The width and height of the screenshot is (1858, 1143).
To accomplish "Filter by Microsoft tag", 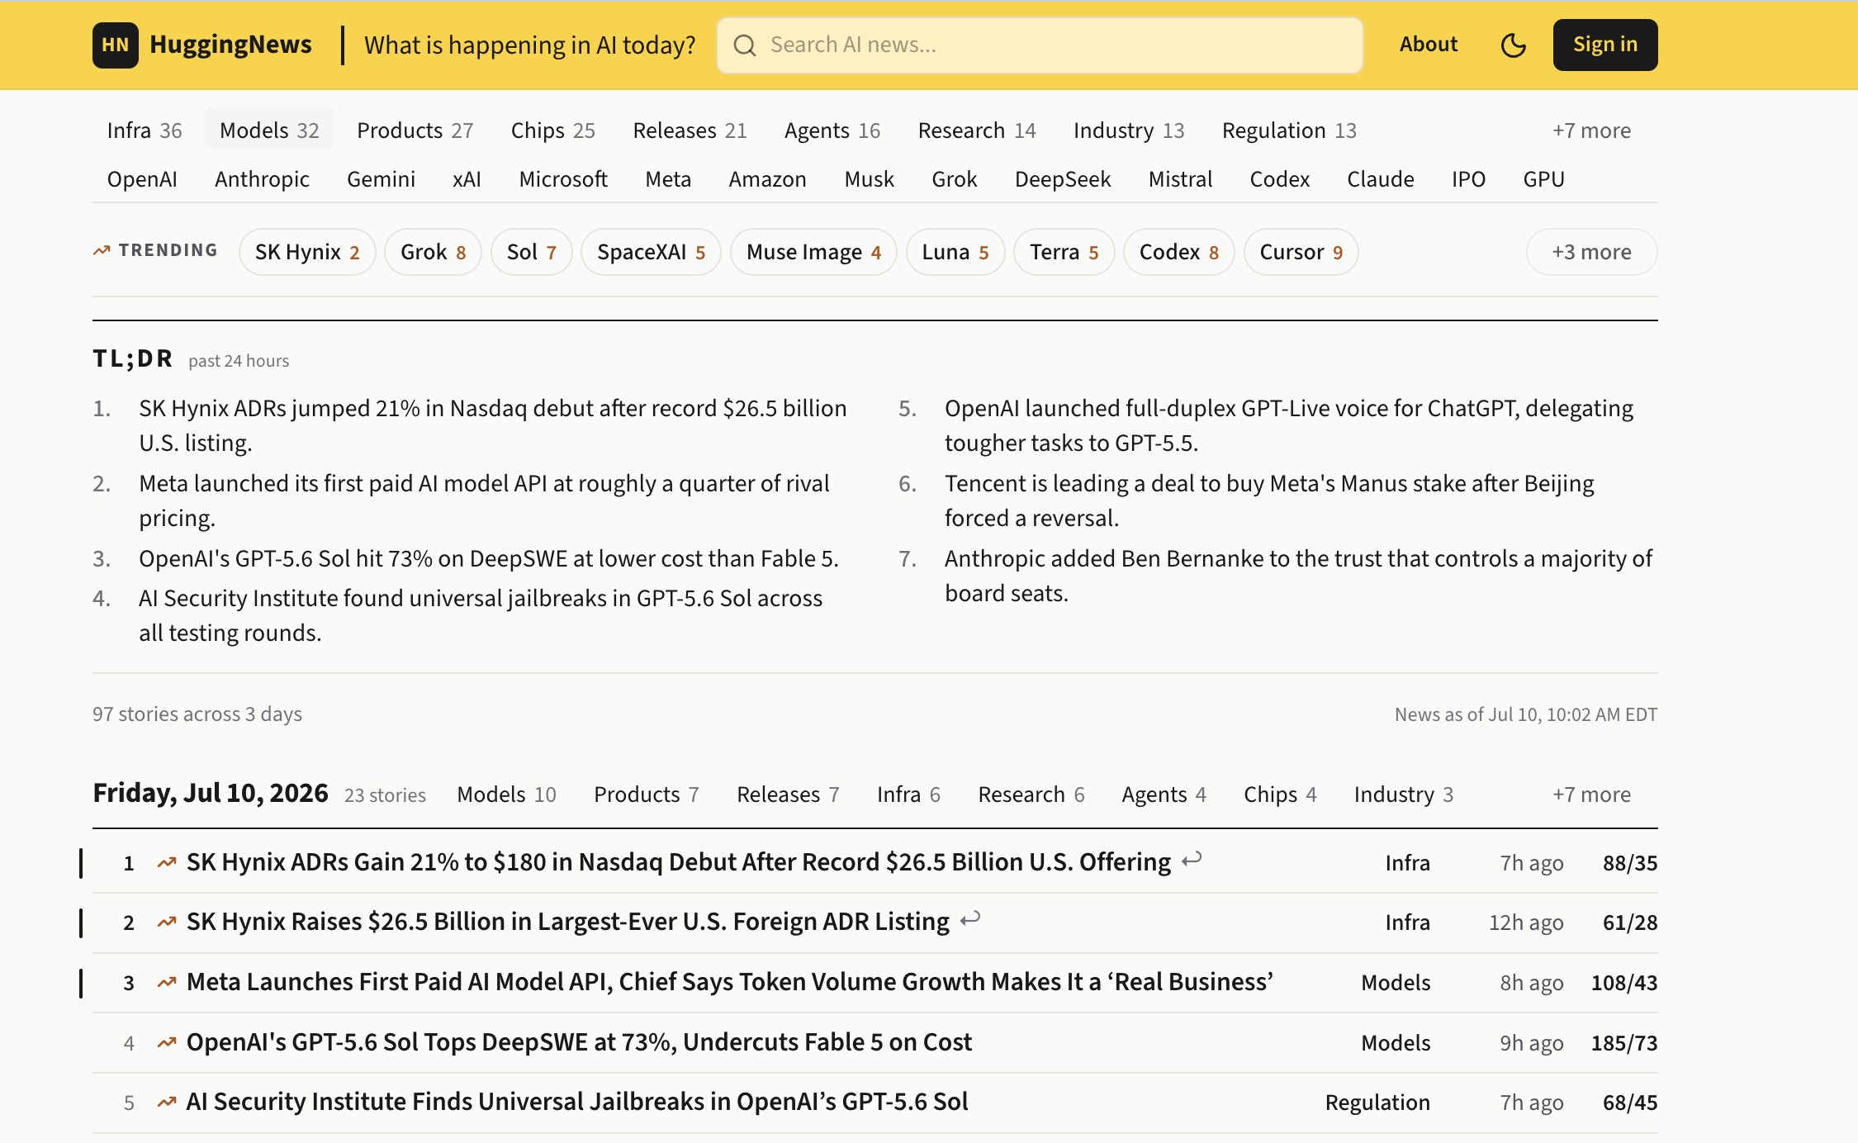I will click(563, 179).
